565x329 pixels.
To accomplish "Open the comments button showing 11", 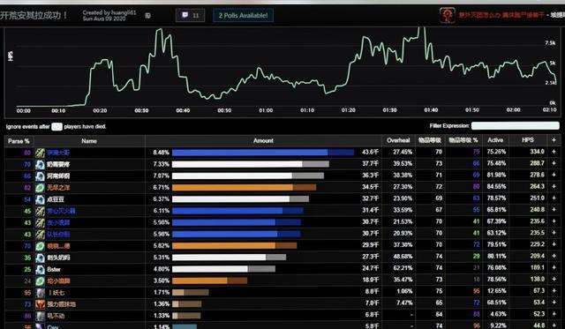I will [x=191, y=16].
